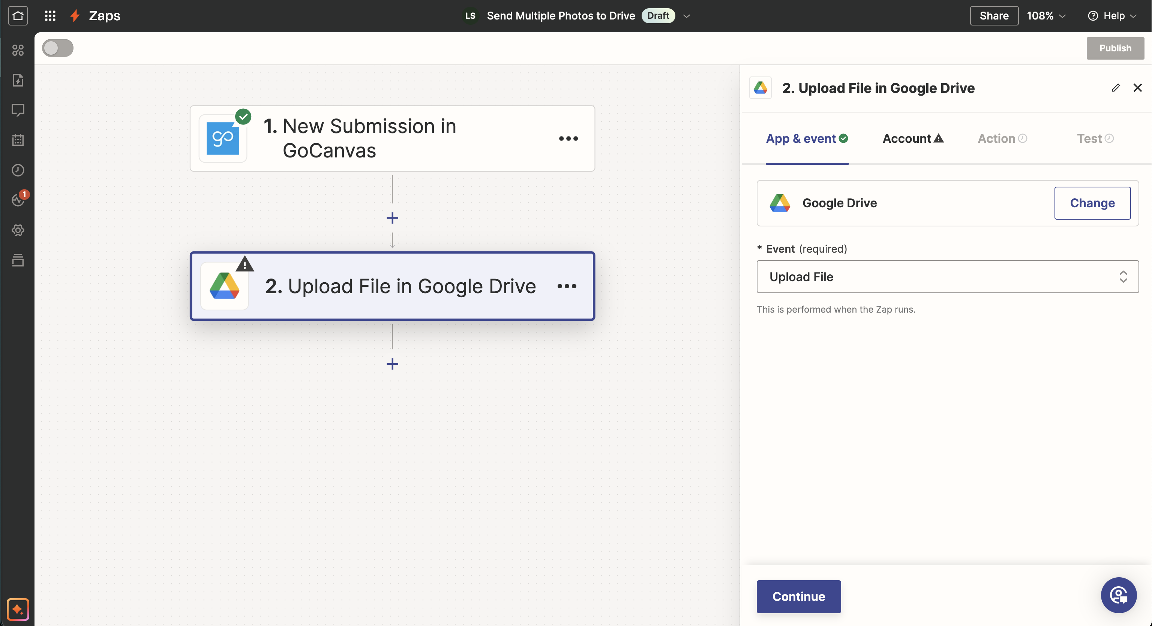Open step 2 three-dot options menu
This screenshot has width=1152, height=626.
[567, 286]
